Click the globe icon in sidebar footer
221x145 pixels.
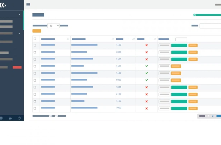click(1, 118)
